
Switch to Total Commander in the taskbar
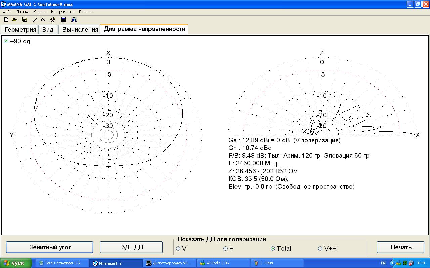[62, 263]
